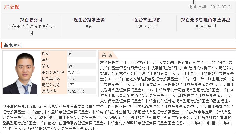Click the 现任管理基金数 header

pyautogui.click(x=89, y=20)
